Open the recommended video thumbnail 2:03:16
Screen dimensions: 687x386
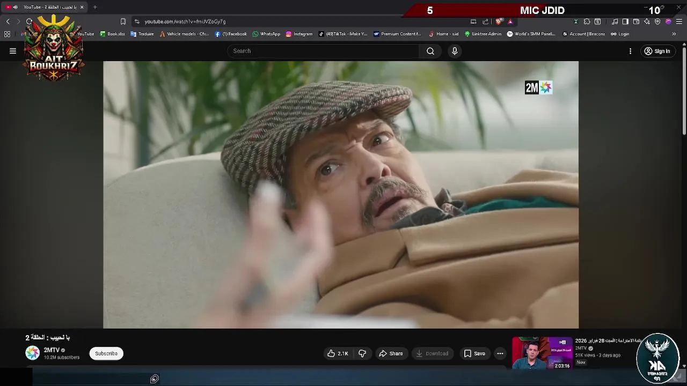click(x=542, y=353)
